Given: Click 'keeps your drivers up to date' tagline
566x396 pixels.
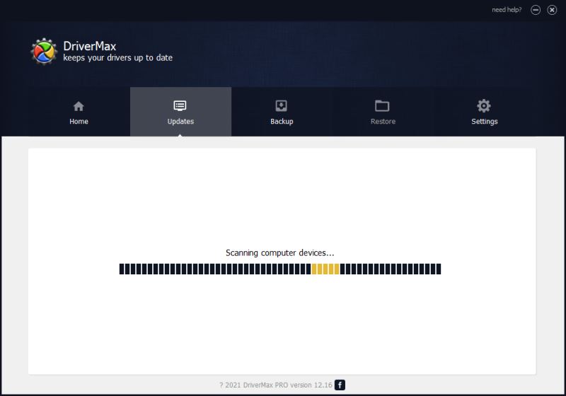Looking at the screenshot, I should [x=117, y=58].
